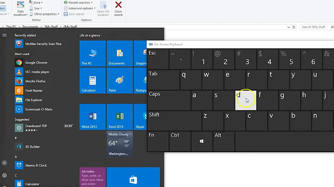334x187 pixels.
Task: Open the Mostly Cloudy weather tile
Action: click(120, 144)
